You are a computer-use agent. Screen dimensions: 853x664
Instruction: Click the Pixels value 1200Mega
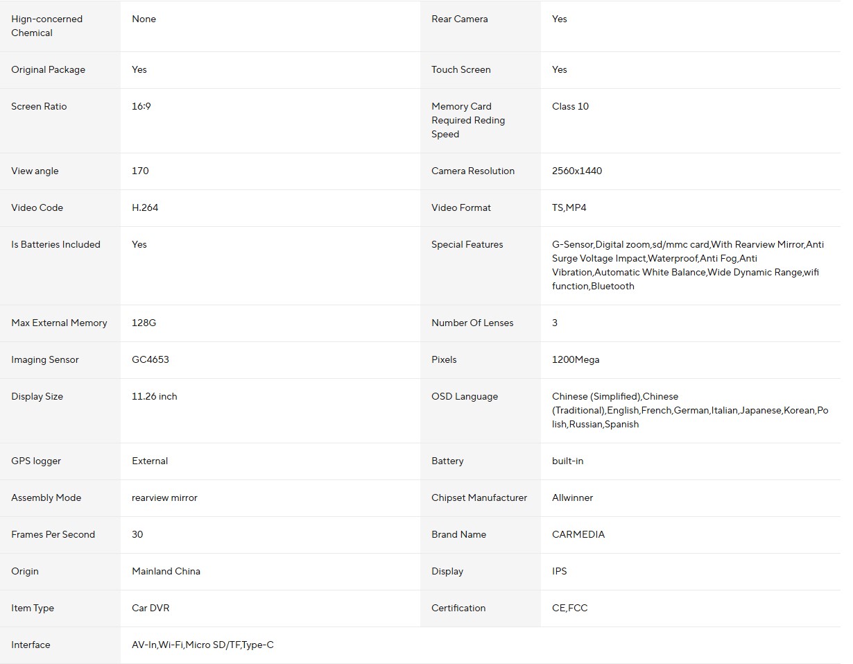tap(576, 359)
